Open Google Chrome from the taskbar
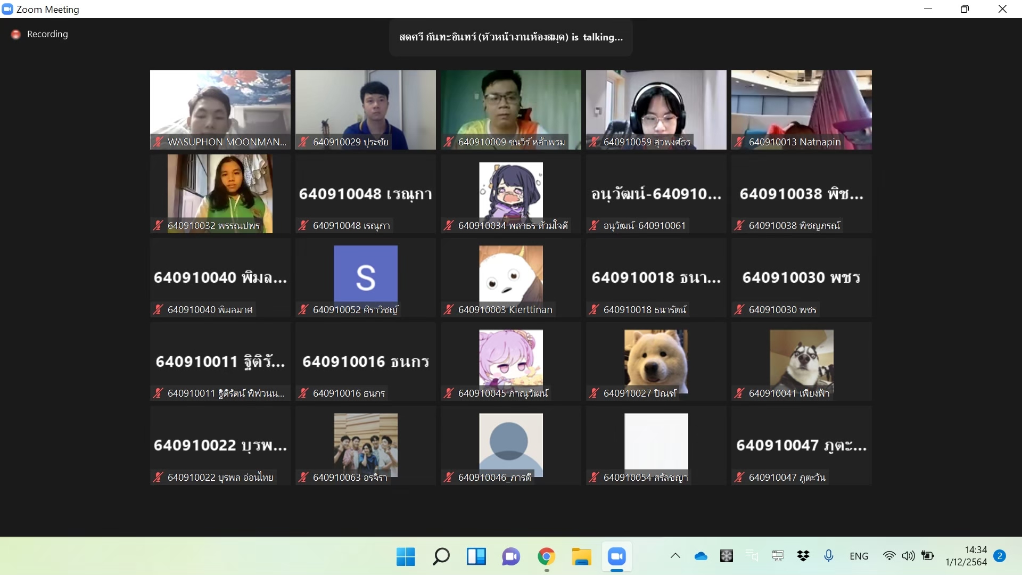 (x=546, y=556)
